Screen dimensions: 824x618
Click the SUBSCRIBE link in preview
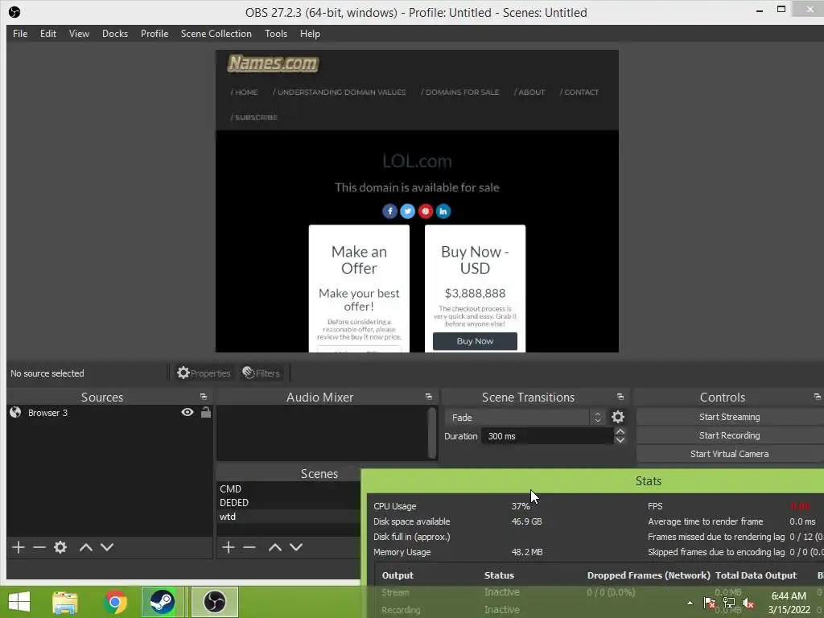pos(253,117)
